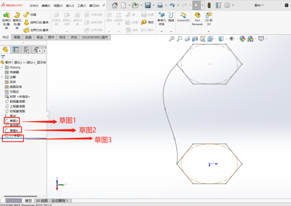Pin the menu bar with pushpin icon
Viewport: 291px width, 206px height.
(x=104, y=5)
